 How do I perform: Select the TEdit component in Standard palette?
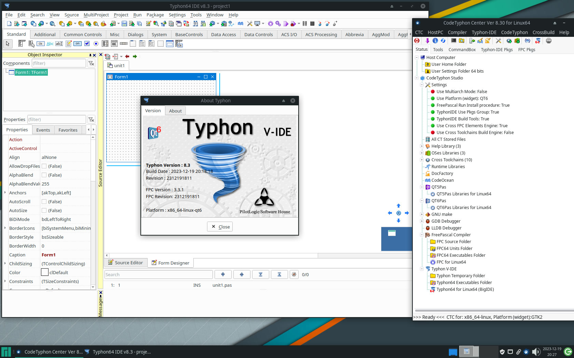(x=59, y=44)
